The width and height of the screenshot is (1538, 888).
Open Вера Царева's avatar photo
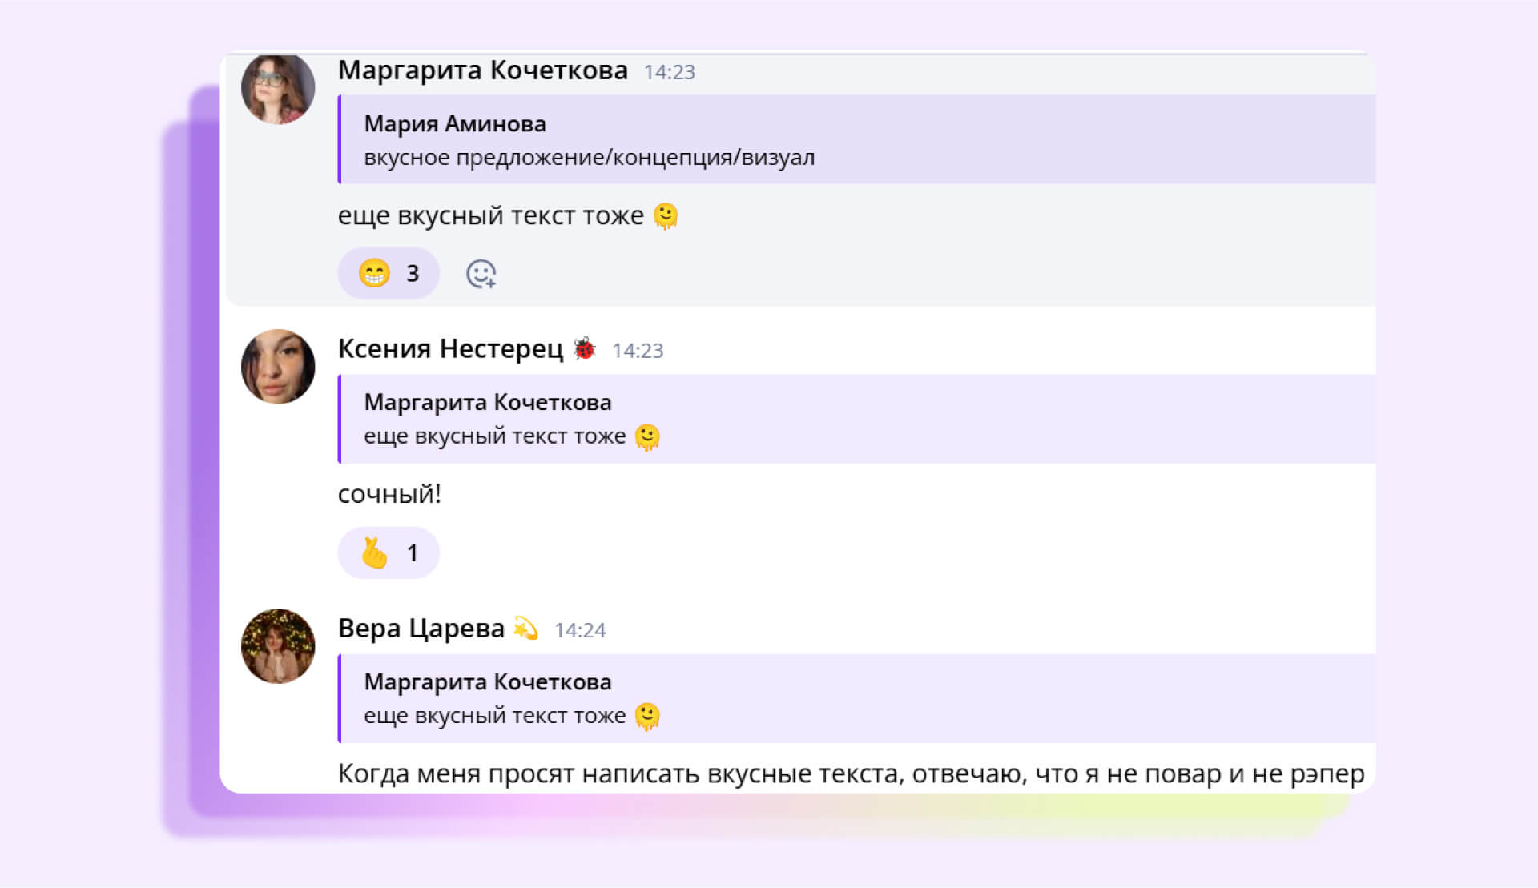coord(278,646)
